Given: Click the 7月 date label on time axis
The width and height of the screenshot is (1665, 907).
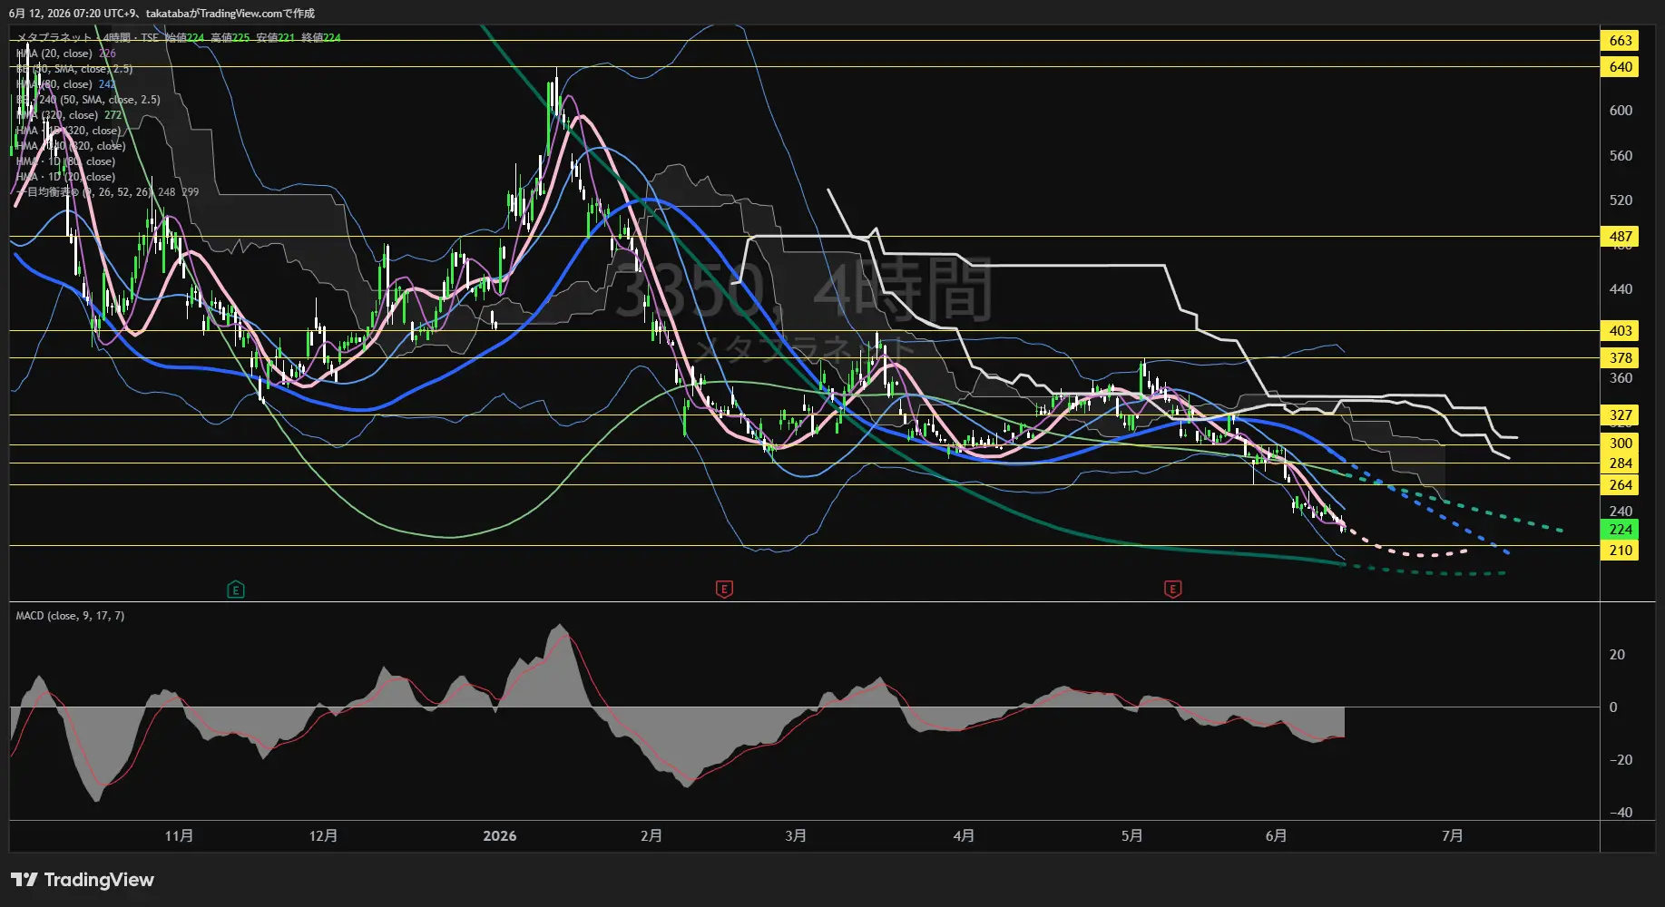Looking at the screenshot, I should click(1452, 835).
